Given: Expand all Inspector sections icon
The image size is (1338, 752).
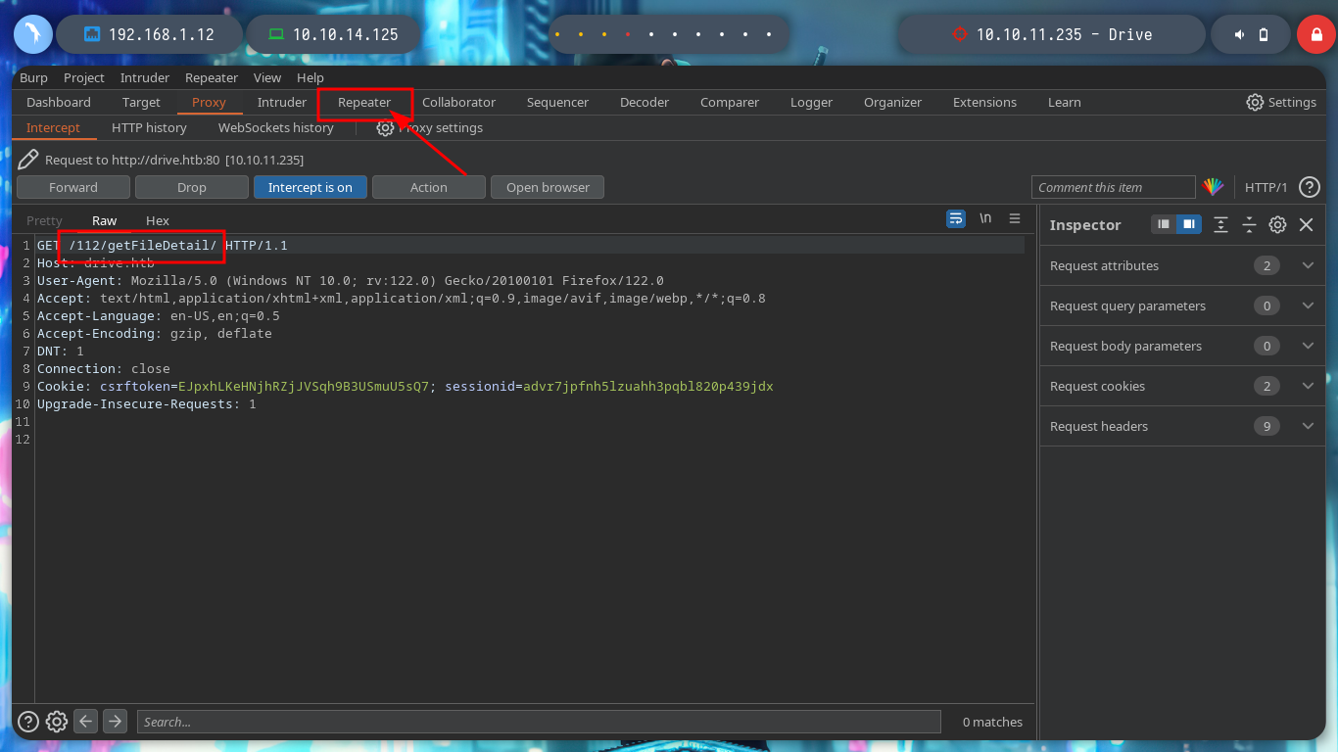Looking at the screenshot, I should [1220, 224].
